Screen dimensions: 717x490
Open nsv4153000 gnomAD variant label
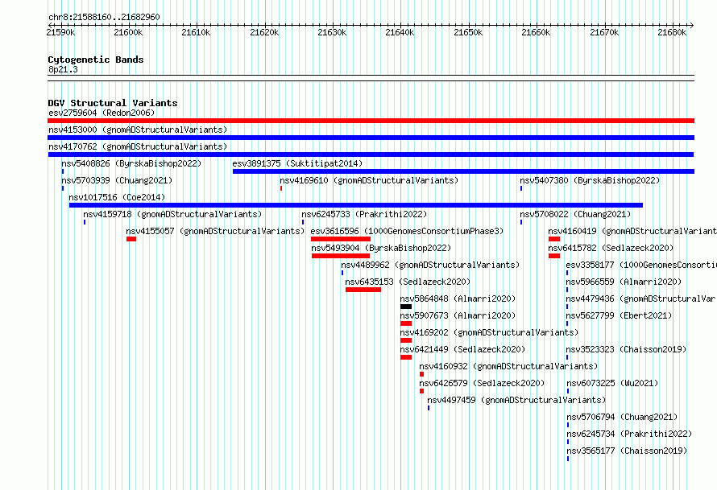click(x=138, y=130)
